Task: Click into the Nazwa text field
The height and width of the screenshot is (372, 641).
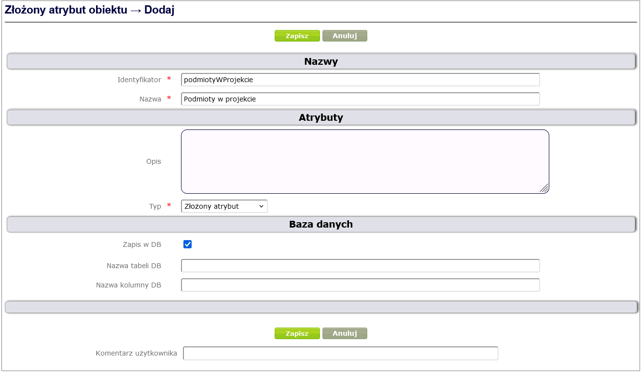Action: (360, 99)
